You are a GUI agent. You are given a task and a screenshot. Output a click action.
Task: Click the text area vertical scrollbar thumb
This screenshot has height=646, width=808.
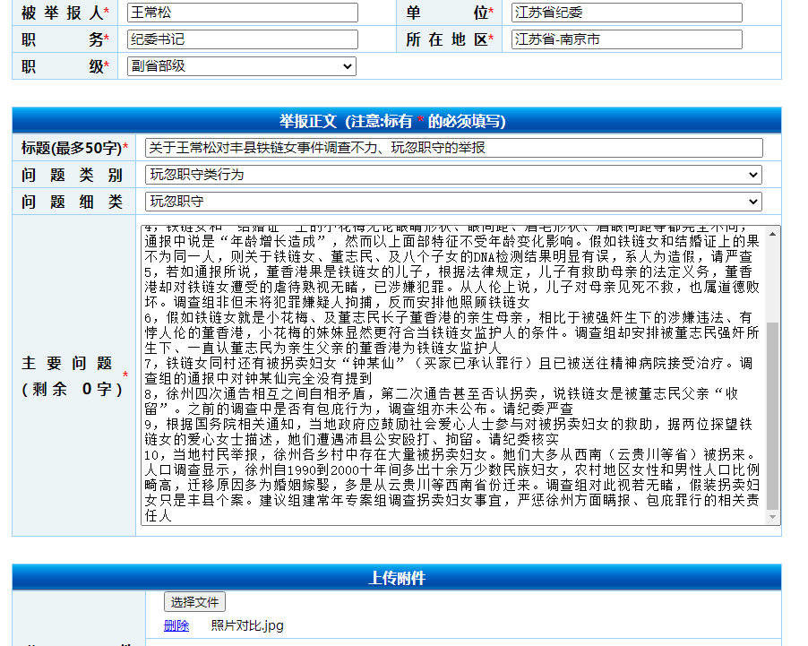click(x=772, y=416)
